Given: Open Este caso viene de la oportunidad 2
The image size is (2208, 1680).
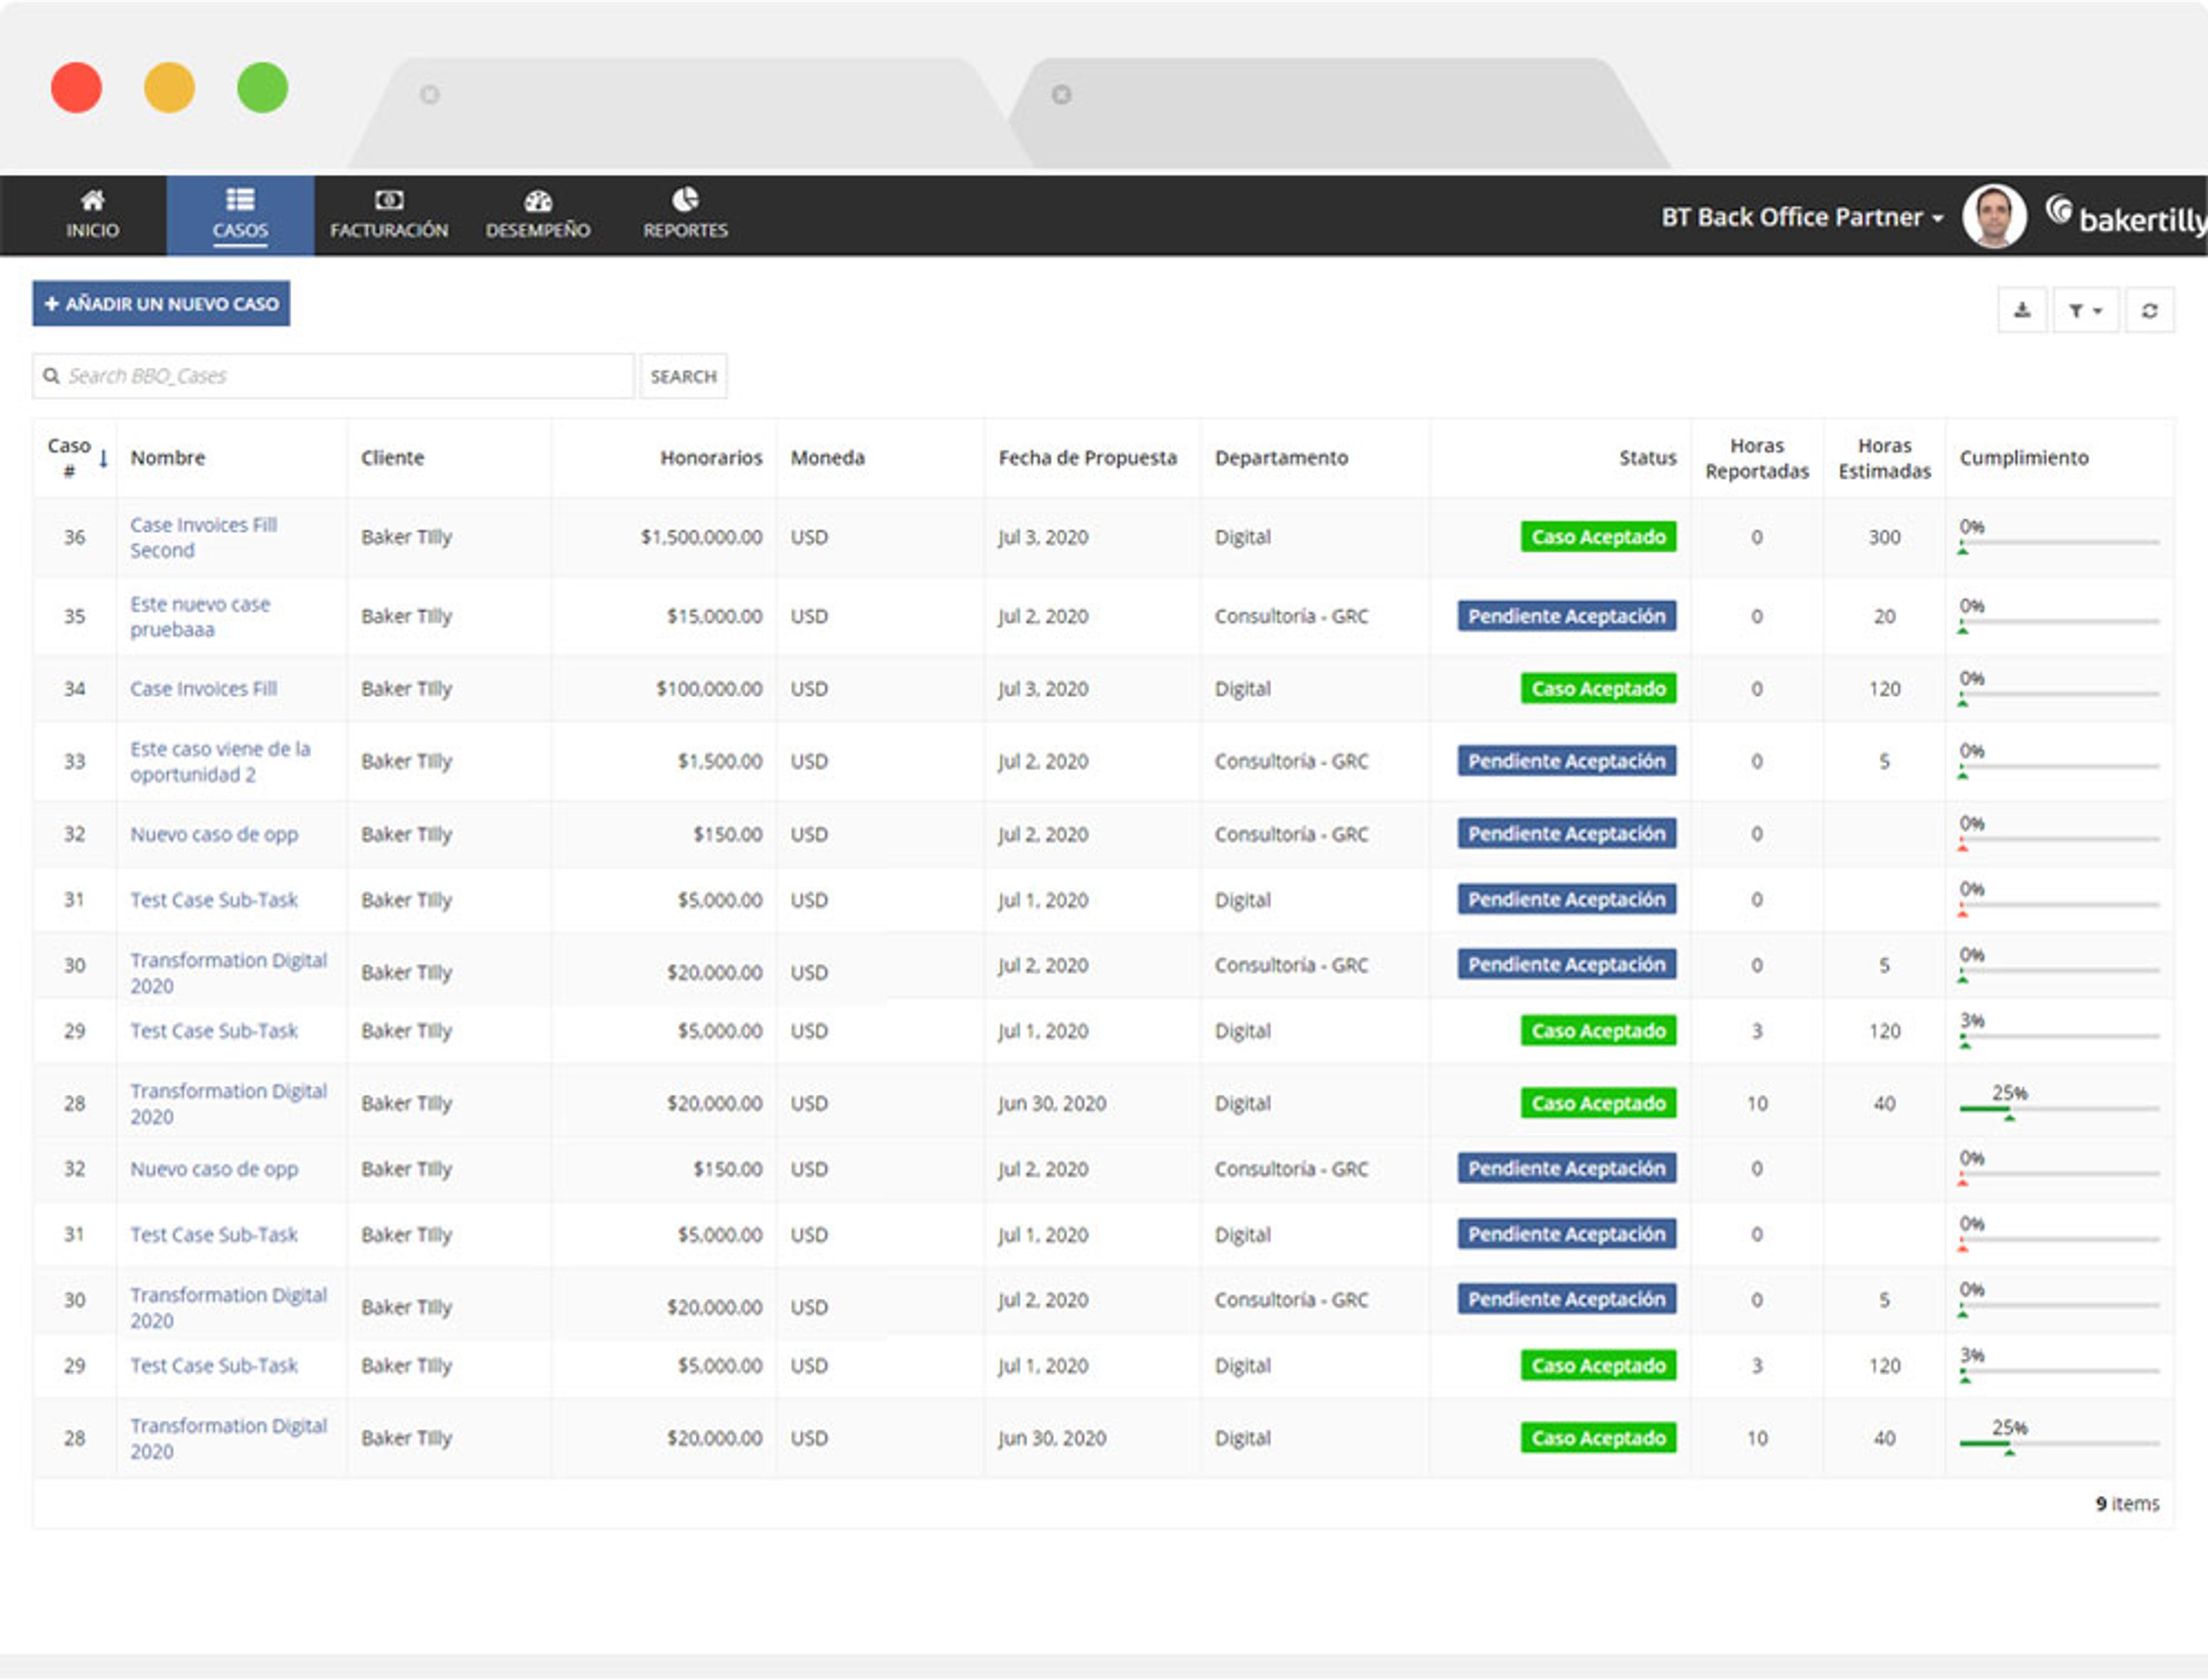Looking at the screenshot, I should [x=220, y=761].
